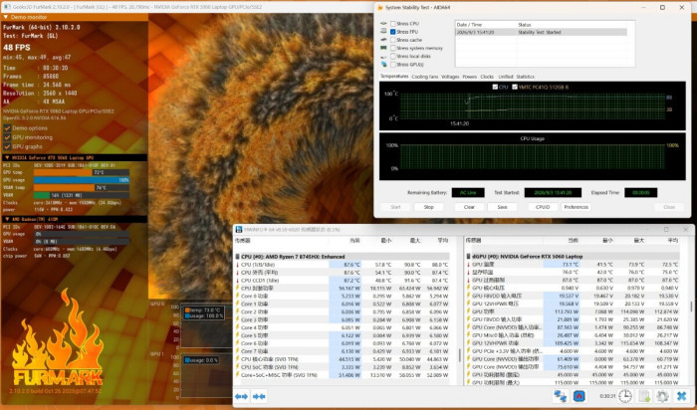Click lightning icon on Core 0 功率 row
This screenshot has width=697, height=410.
tap(237, 296)
